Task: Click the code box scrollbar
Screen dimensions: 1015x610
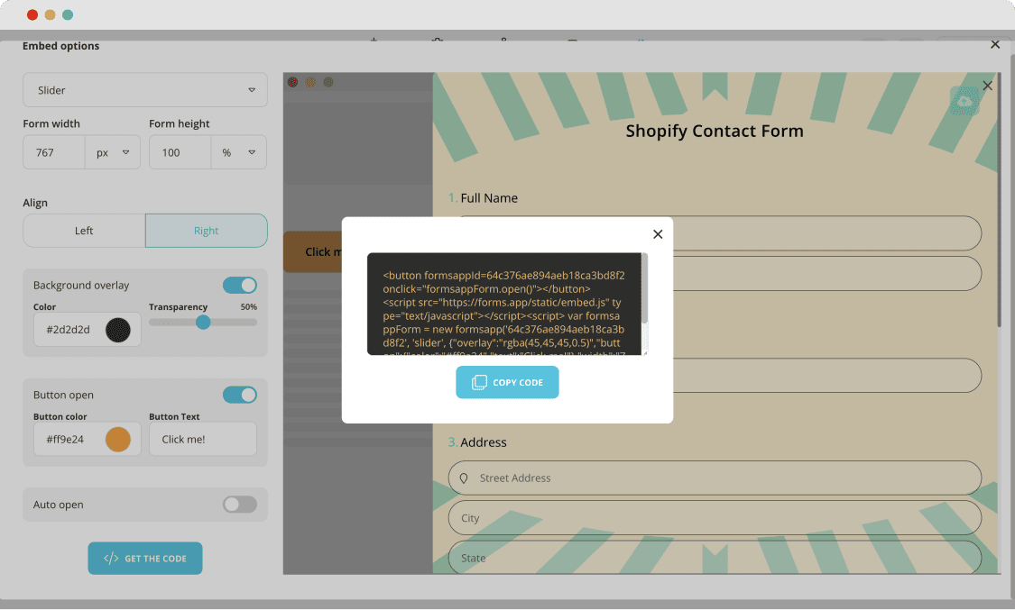Action: point(645,288)
